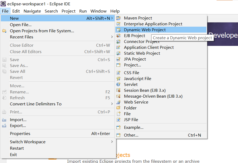Click the CSS File icon
Screen dimensions: 238x163
(118, 73)
